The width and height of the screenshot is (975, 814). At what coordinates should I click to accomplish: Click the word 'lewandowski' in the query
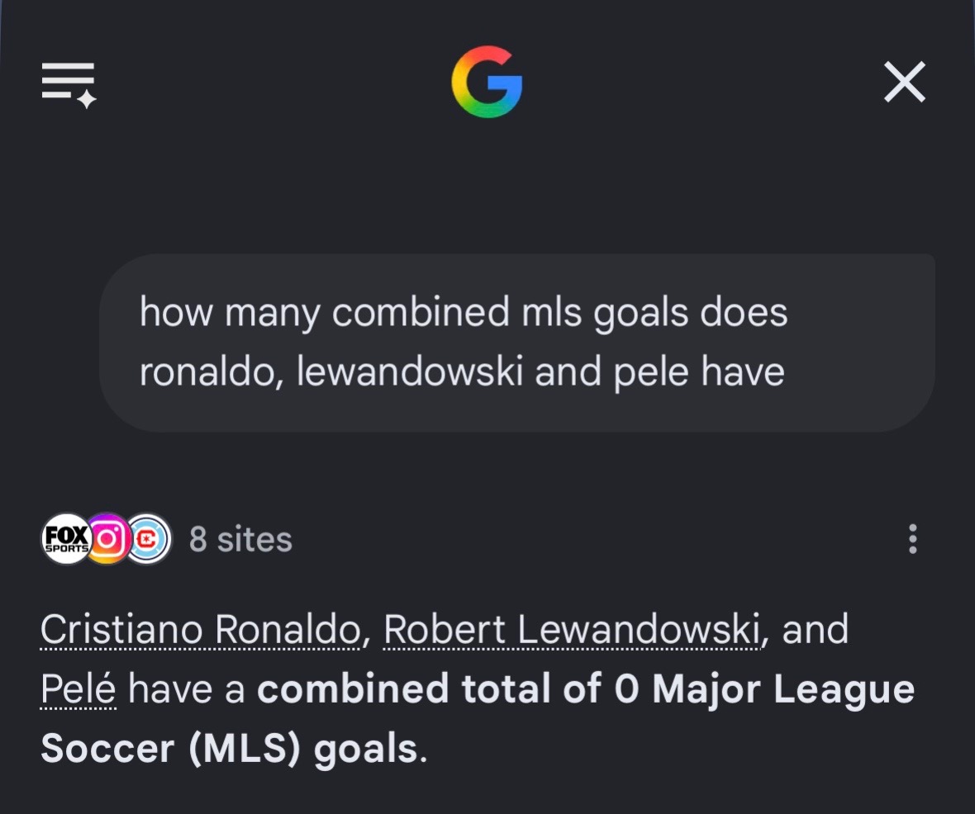point(409,372)
